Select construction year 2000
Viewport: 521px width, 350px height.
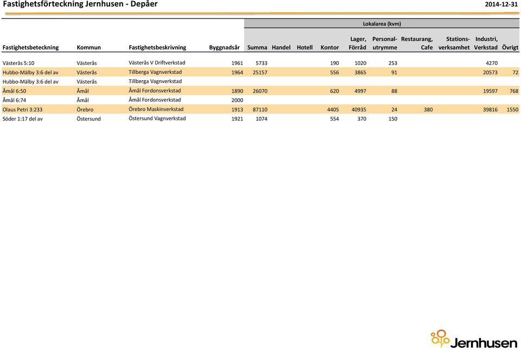coord(237,100)
